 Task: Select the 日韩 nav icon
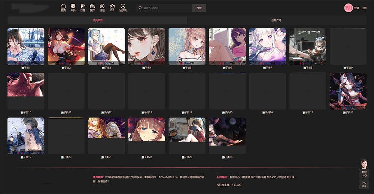pos(83,7)
